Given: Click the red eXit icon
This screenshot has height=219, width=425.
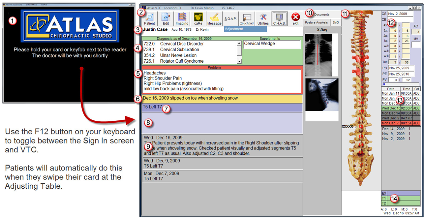Looking at the screenshot, I should 296,18.
